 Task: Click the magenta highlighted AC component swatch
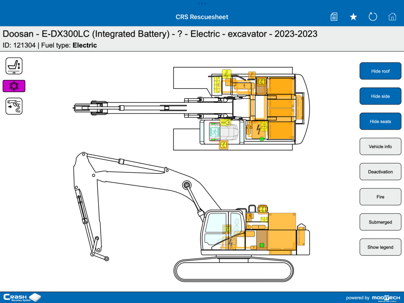pos(14,86)
